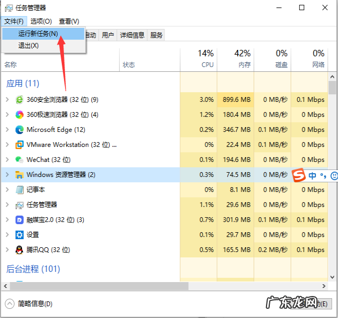Click the 任务管理器 icon in process list
338x318 pixels.
coord(19,205)
